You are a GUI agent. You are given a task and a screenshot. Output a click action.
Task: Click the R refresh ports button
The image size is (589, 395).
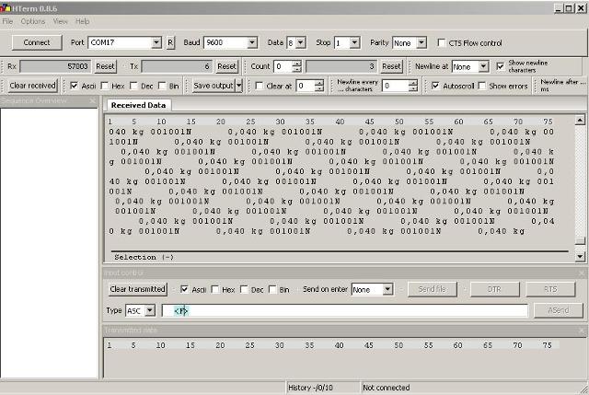click(x=170, y=42)
